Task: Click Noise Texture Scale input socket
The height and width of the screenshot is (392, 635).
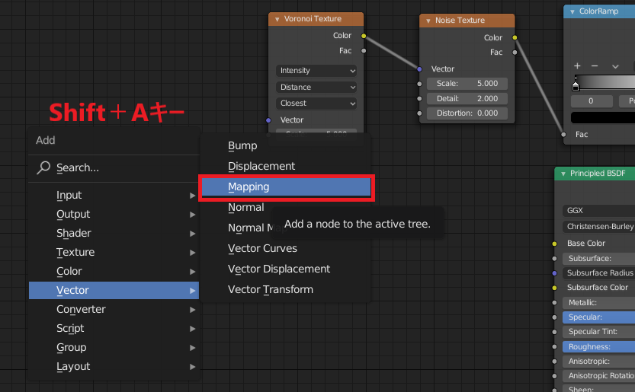Action: tap(419, 84)
